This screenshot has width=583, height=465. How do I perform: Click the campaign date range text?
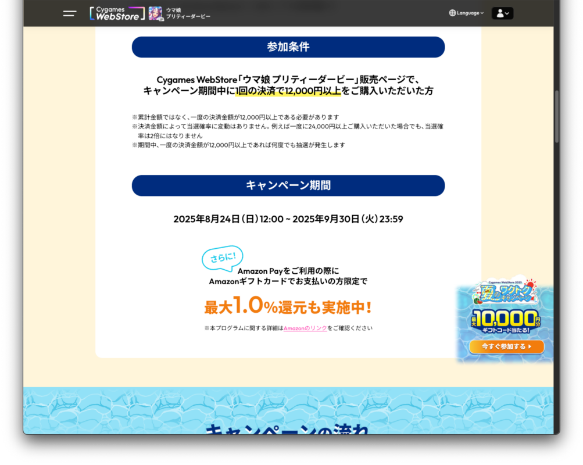pyautogui.click(x=288, y=219)
